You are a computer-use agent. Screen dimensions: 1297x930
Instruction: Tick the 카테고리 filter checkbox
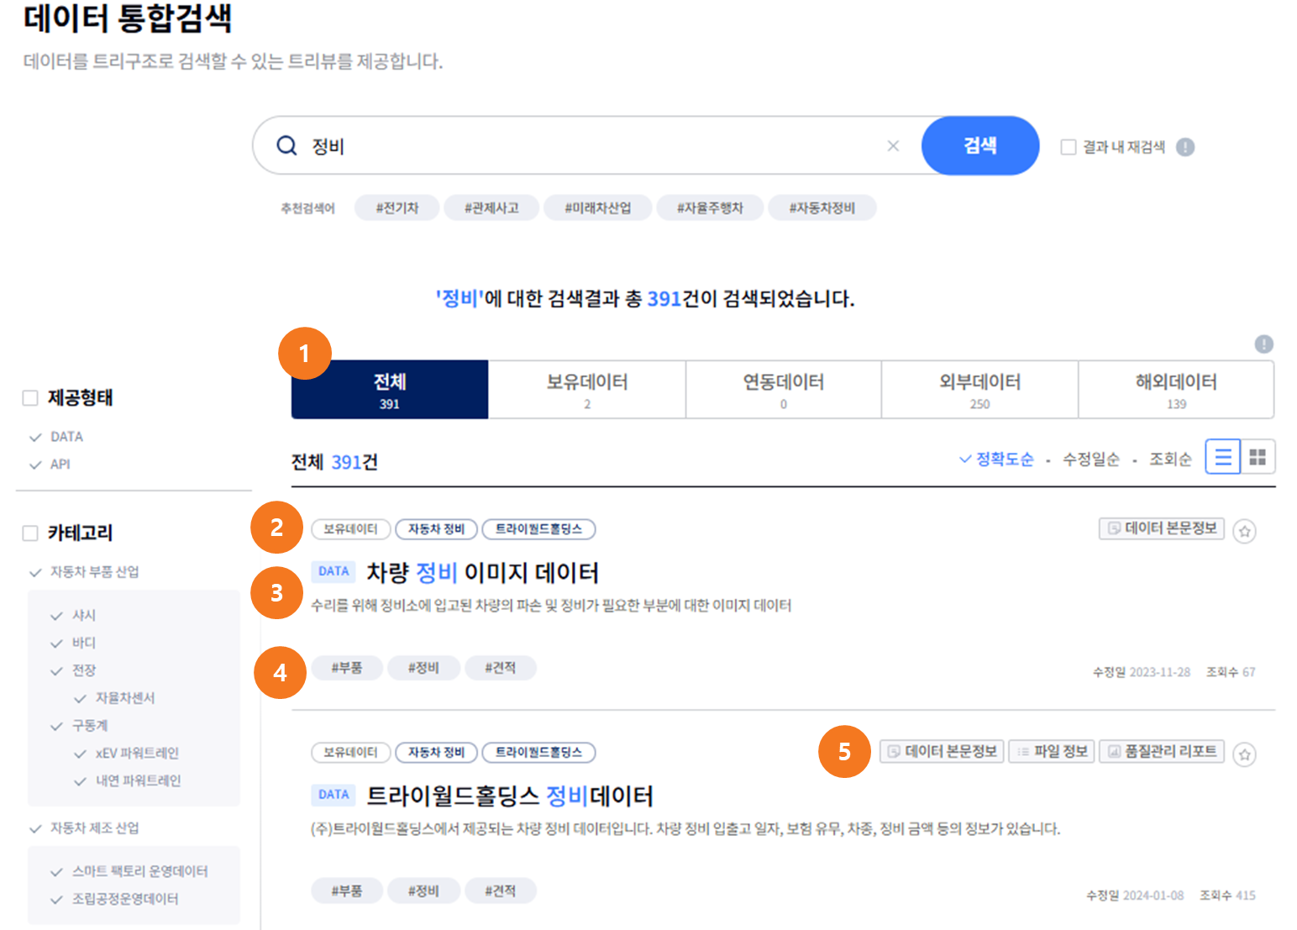(30, 533)
